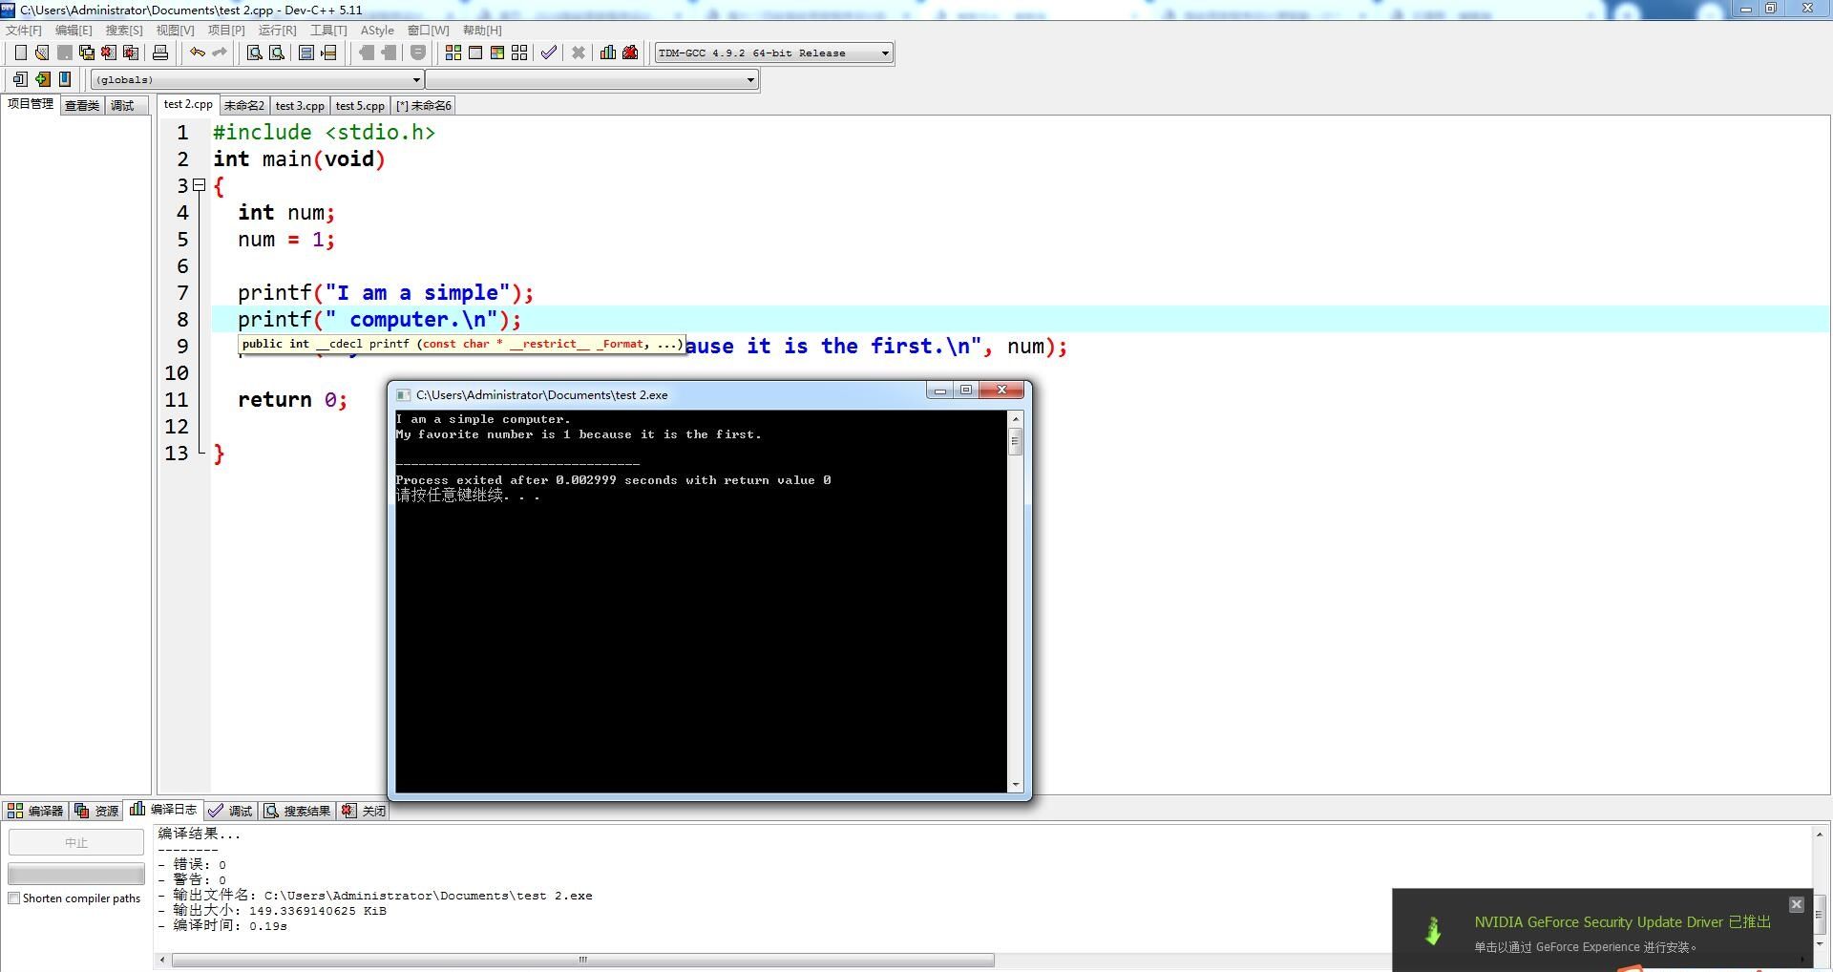Click the Undo arrow icon

198,53
